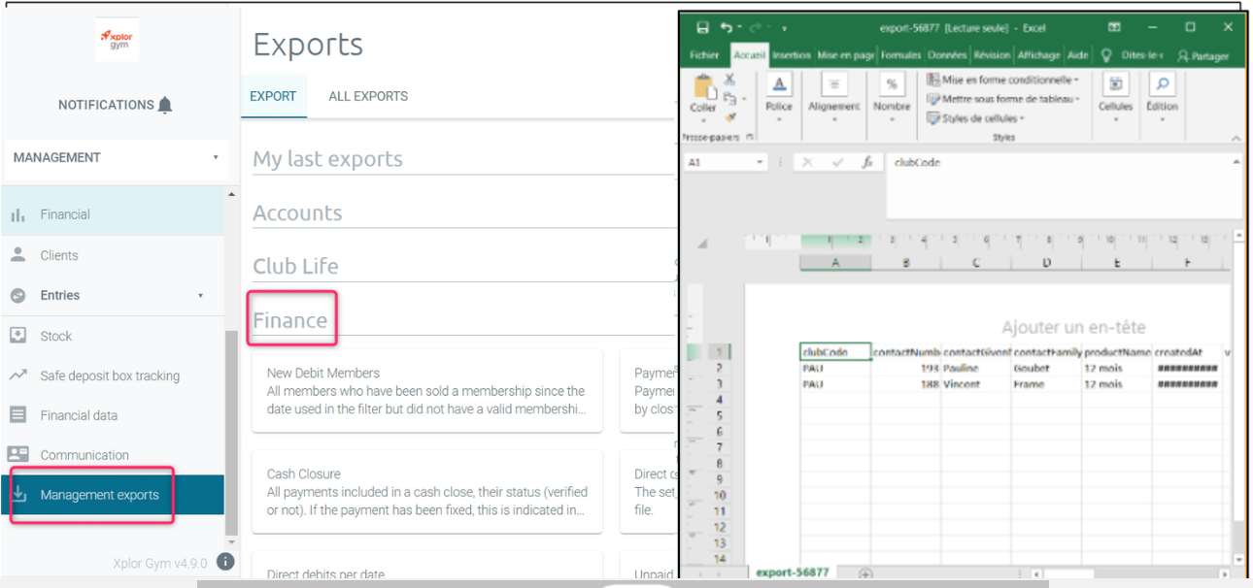Click the Management exports download icon
The height and width of the screenshot is (588, 1253).
coord(18,494)
